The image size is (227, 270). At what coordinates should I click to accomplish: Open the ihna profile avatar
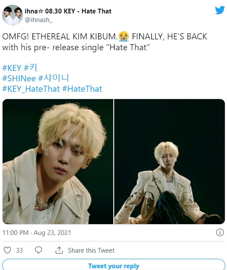pos(13,15)
